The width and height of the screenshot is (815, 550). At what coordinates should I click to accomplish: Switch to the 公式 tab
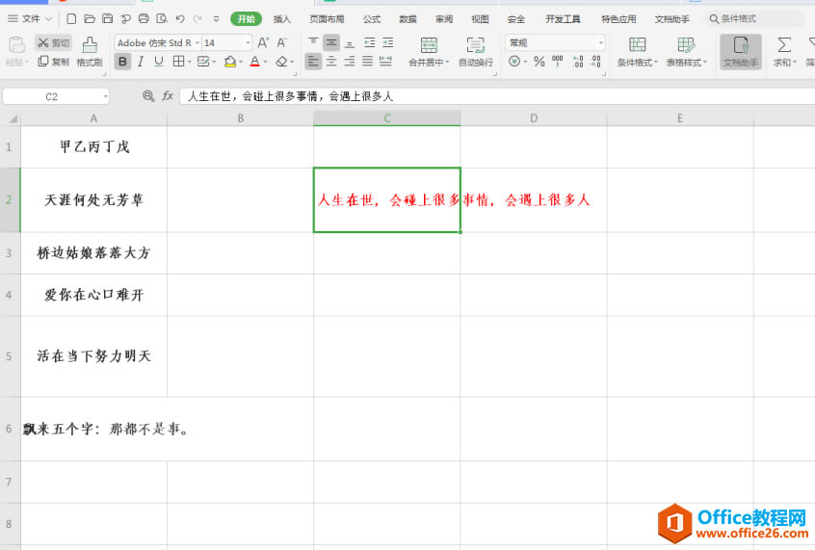(x=372, y=19)
